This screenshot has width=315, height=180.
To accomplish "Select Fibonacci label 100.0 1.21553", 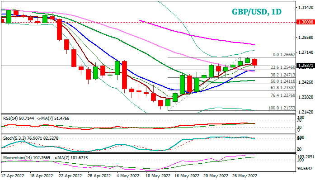I will point(282,108).
